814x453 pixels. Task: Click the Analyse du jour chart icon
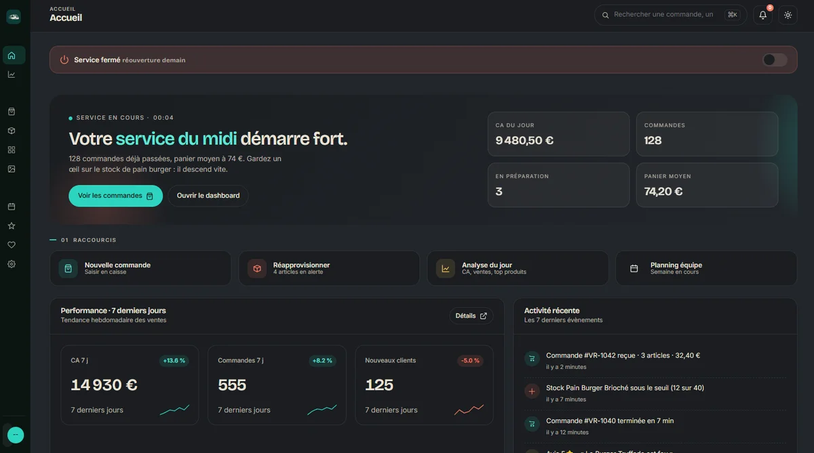pos(446,269)
